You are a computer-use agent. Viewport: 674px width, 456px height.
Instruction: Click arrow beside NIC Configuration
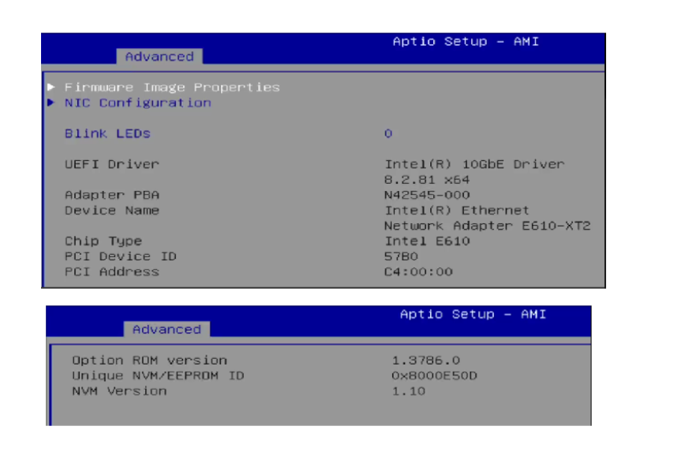coord(51,103)
